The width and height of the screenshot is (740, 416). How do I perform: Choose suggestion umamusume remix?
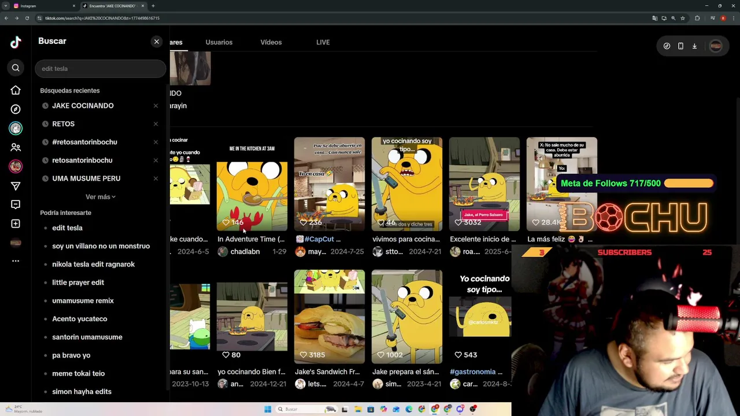coord(83,300)
